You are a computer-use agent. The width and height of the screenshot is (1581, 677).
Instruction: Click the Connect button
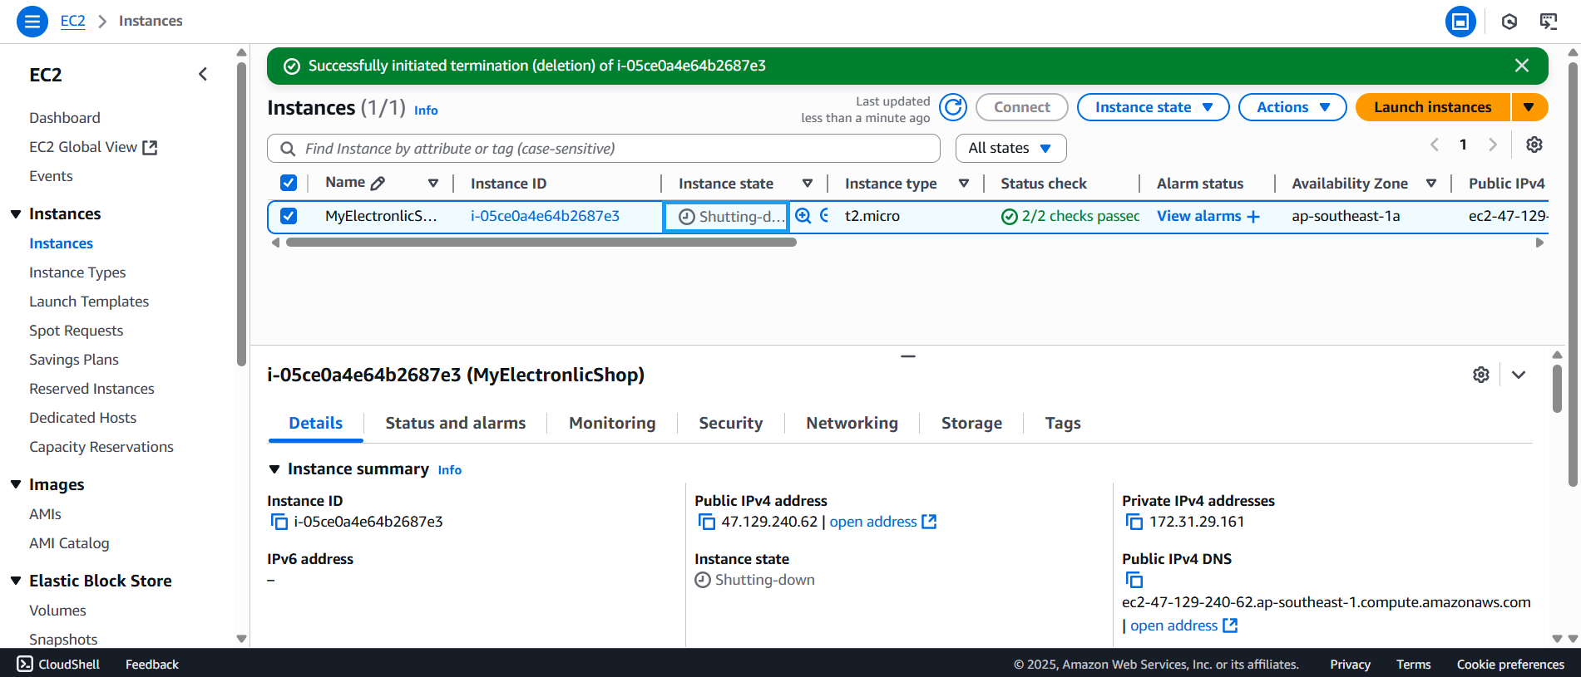1021,107
